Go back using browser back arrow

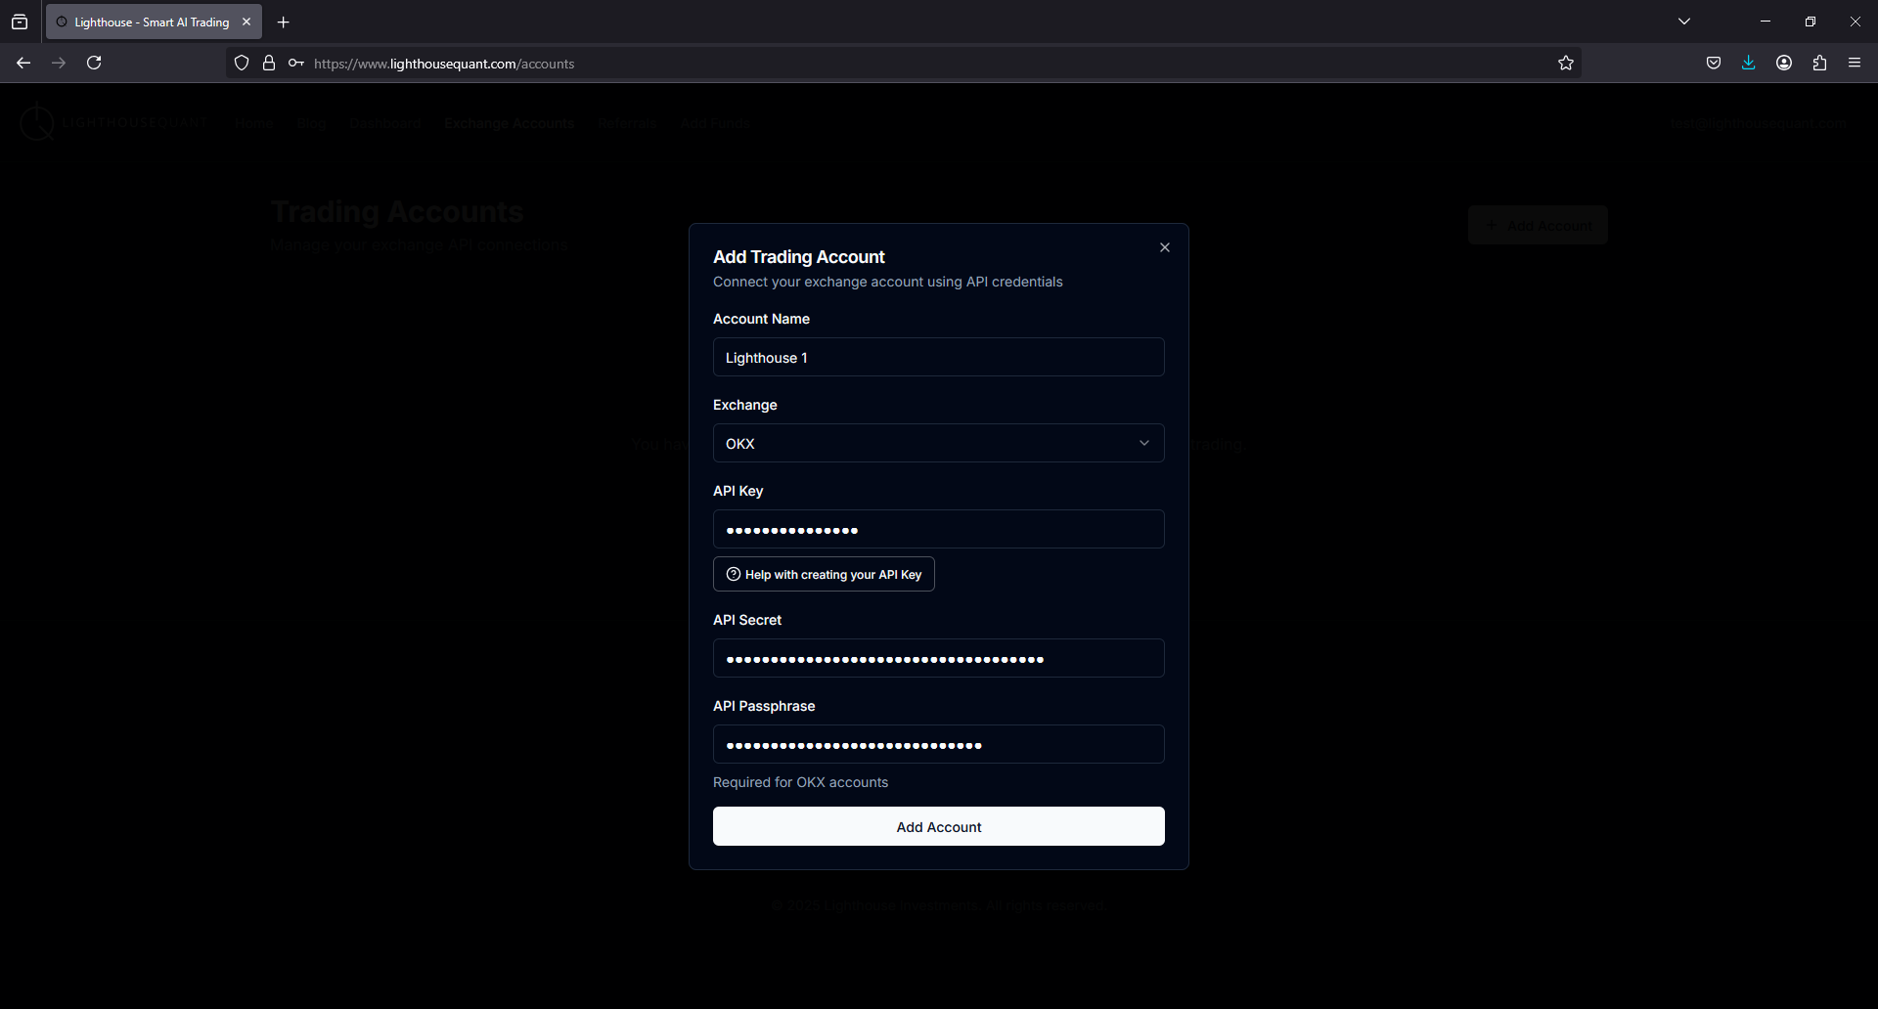(x=23, y=63)
